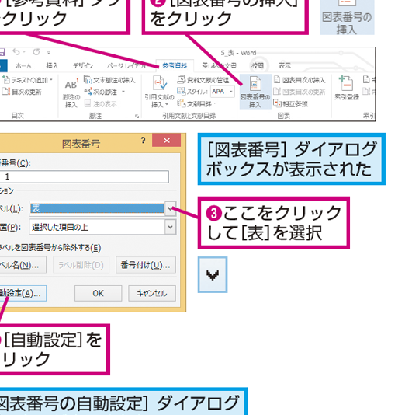Open the ページレイアウト ribbon tab
419x415 pixels.
[x=127, y=65]
